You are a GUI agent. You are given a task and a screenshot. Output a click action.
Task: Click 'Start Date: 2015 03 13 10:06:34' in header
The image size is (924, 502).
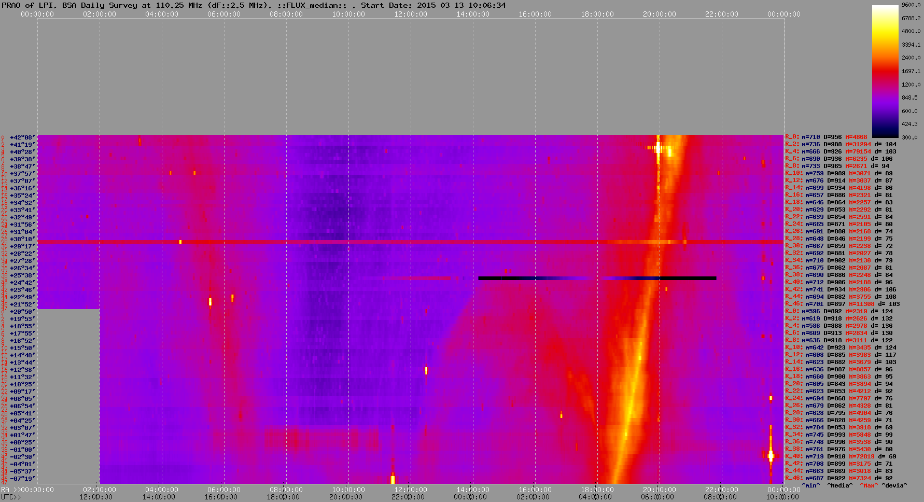(x=433, y=5)
